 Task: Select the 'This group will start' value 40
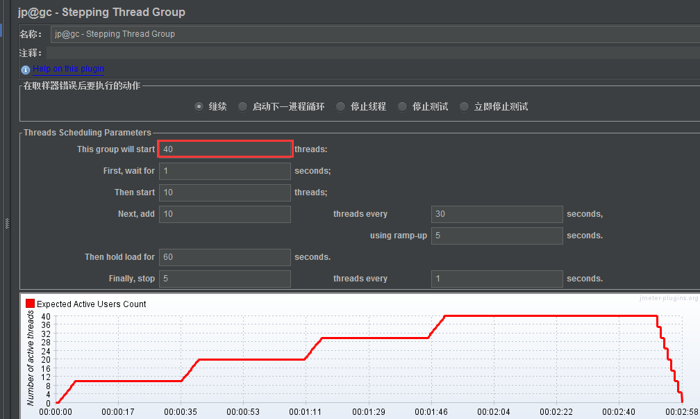(x=224, y=149)
